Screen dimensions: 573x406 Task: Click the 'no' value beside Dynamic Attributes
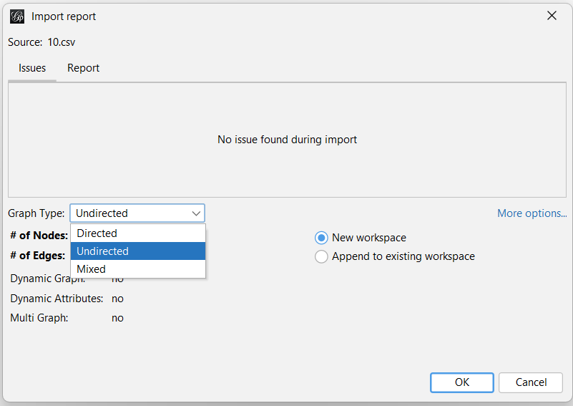click(117, 299)
